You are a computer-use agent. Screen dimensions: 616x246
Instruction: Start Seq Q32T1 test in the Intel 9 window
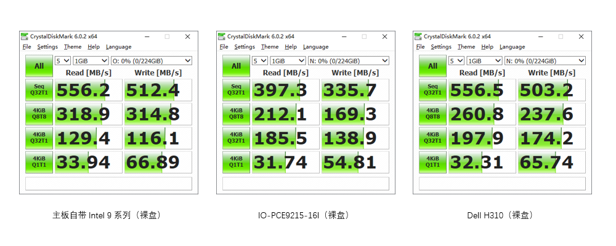click(39, 90)
